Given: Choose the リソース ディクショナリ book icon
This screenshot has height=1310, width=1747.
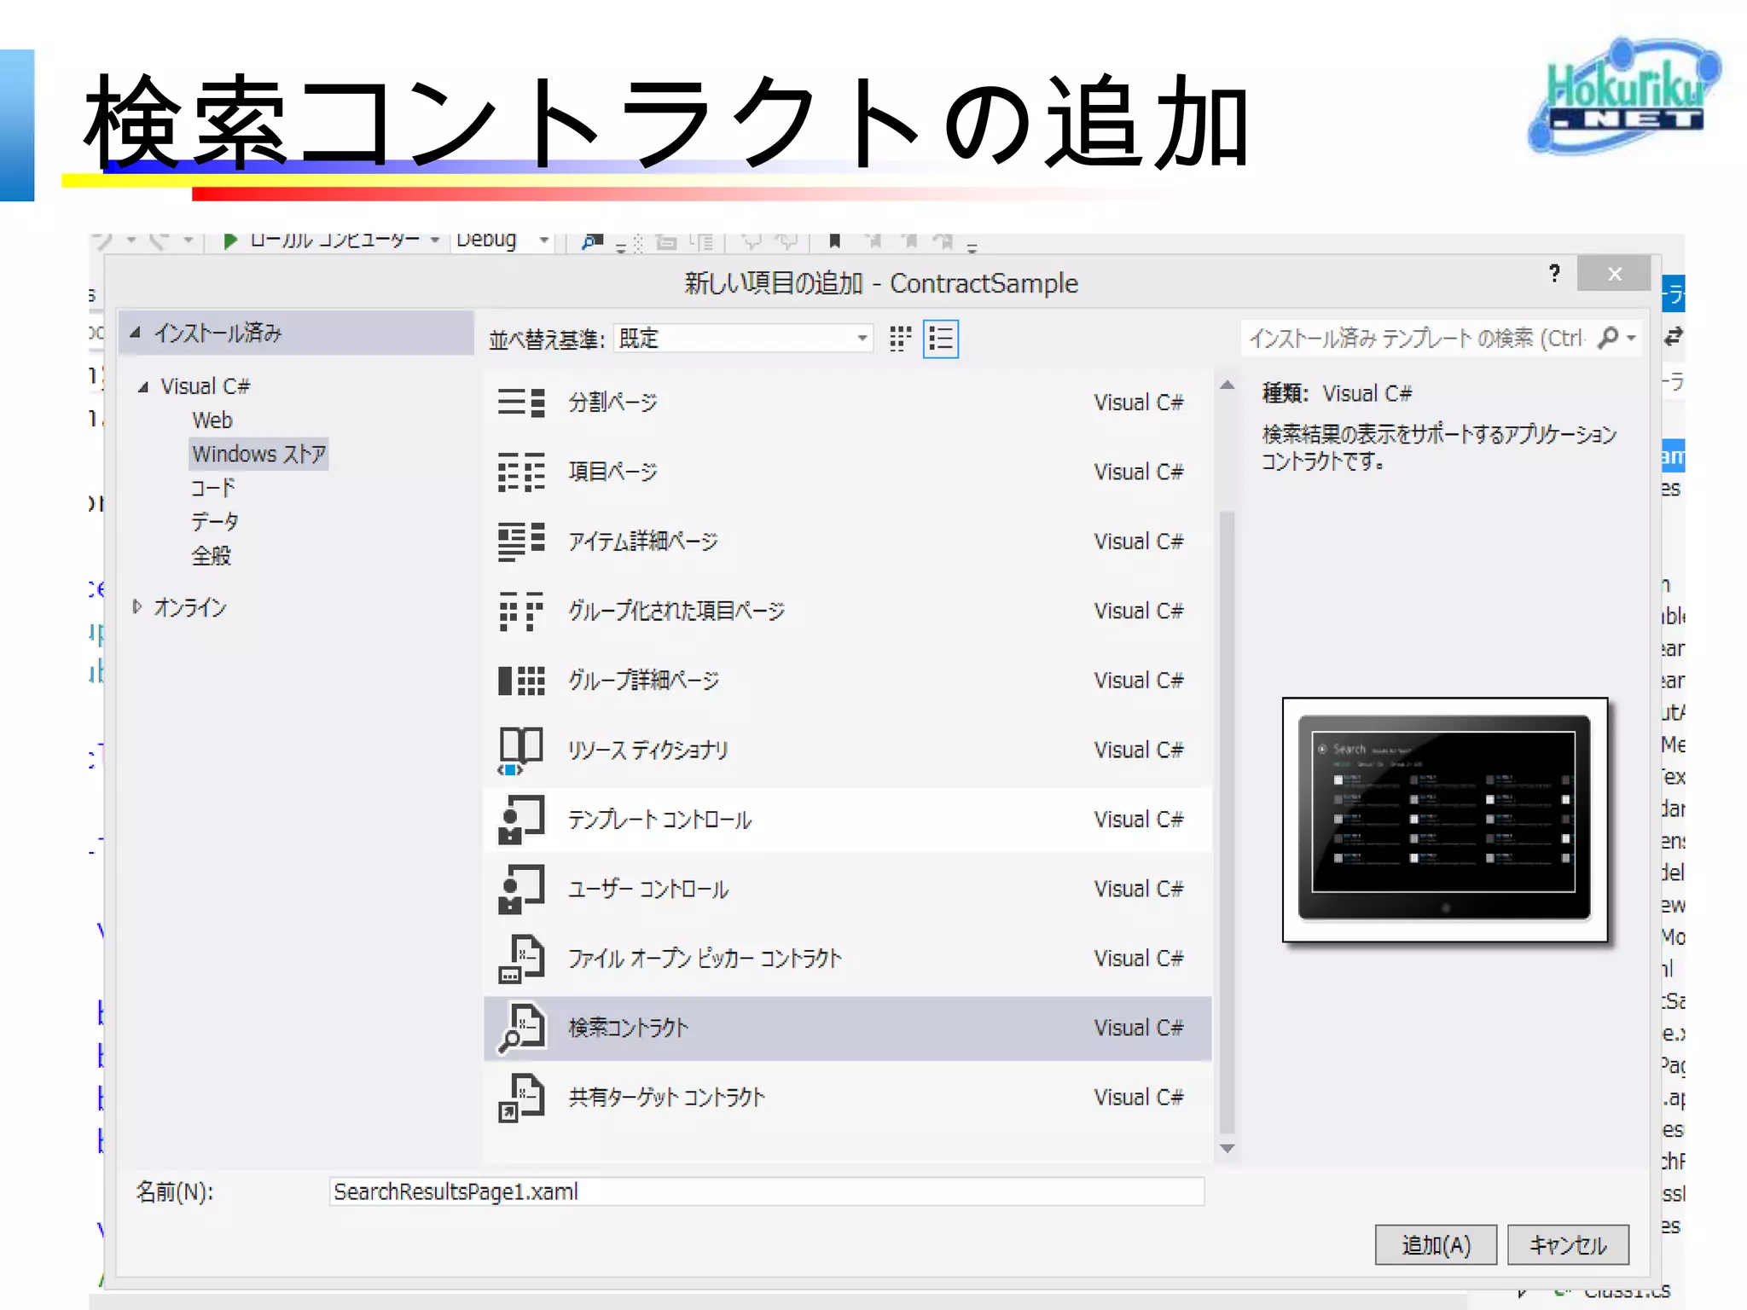Looking at the screenshot, I should pyautogui.click(x=521, y=750).
